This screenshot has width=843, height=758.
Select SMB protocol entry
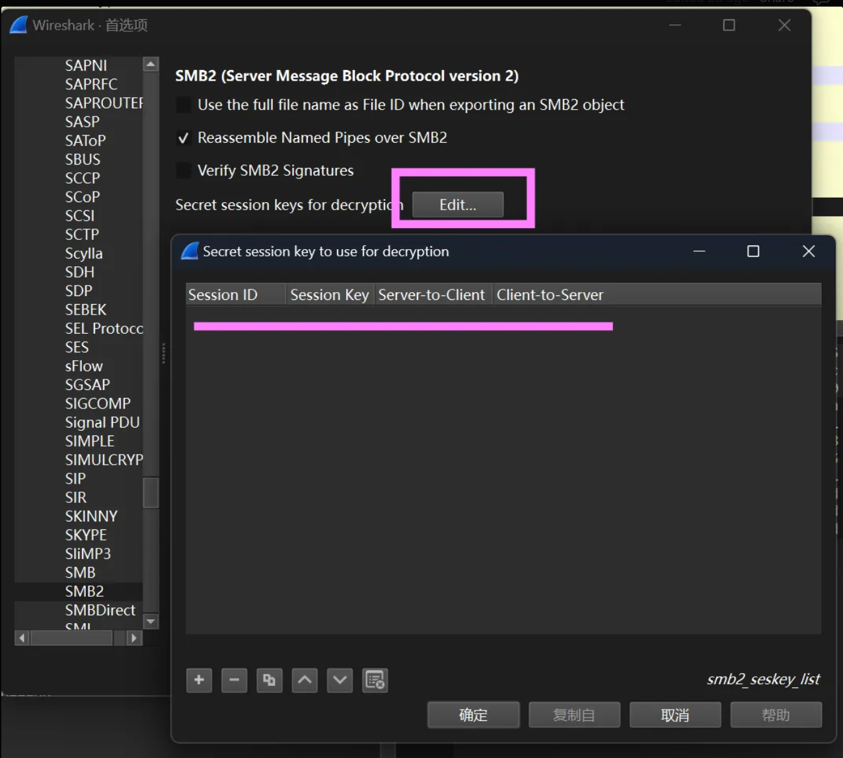pos(81,573)
